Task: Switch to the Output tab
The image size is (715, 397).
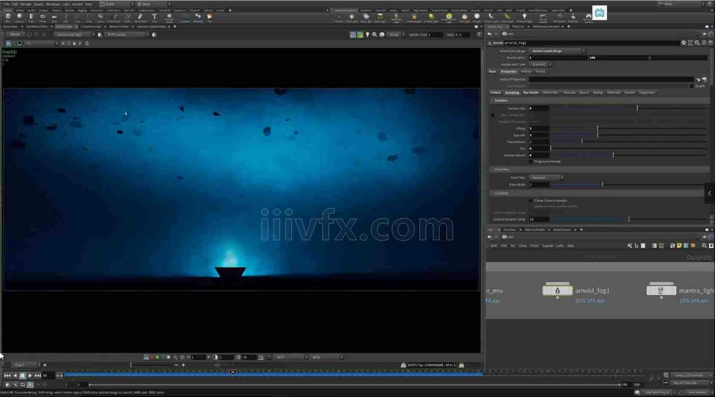Action: pyautogui.click(x=495, y=93)
